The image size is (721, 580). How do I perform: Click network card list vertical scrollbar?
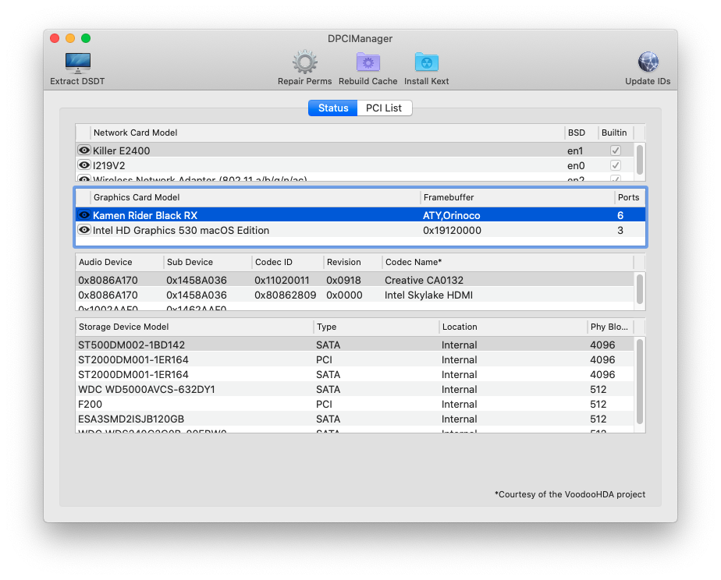[x=640, y=159]
